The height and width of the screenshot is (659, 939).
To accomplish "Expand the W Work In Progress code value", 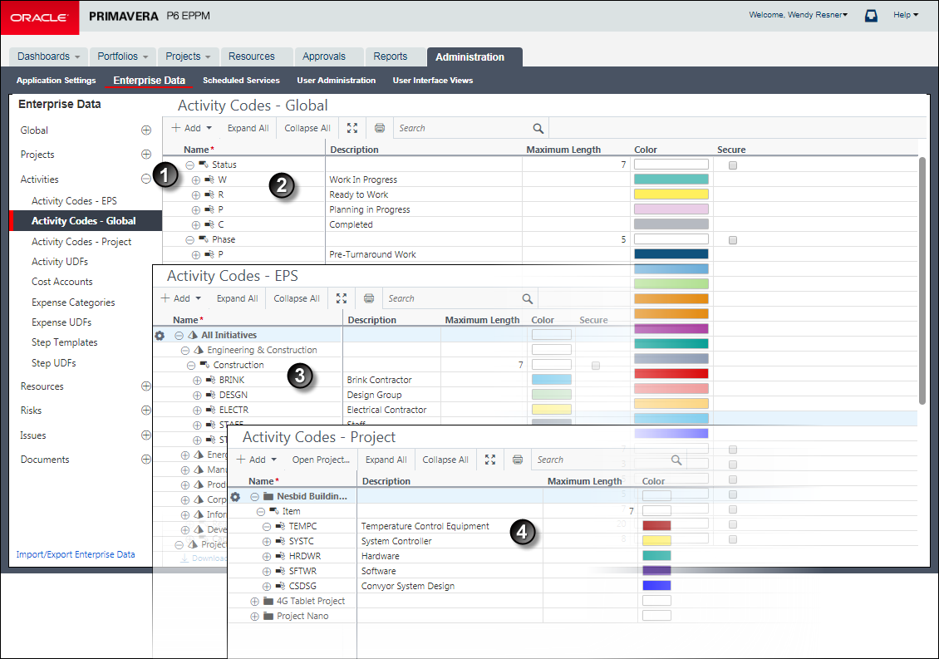I will point(196,180).
